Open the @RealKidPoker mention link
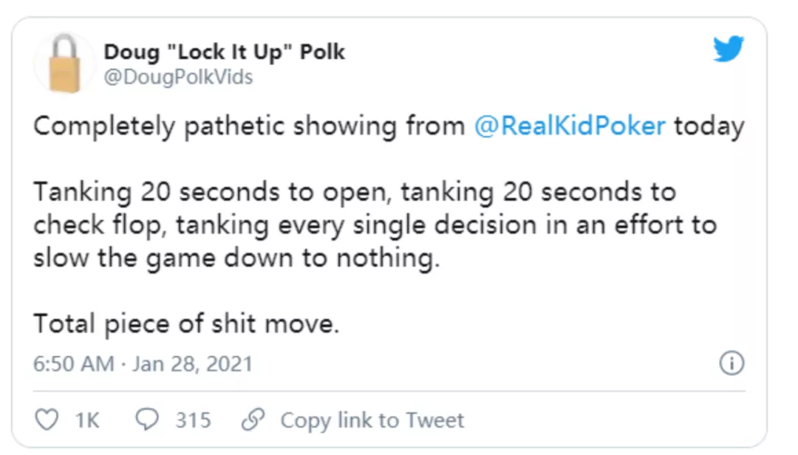 pyautogui.click(x=570, y=126)
